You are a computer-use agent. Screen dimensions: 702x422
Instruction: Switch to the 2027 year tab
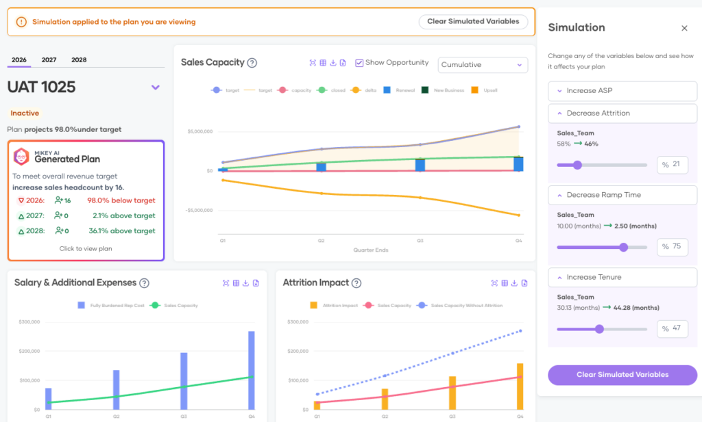pos(49,60)
